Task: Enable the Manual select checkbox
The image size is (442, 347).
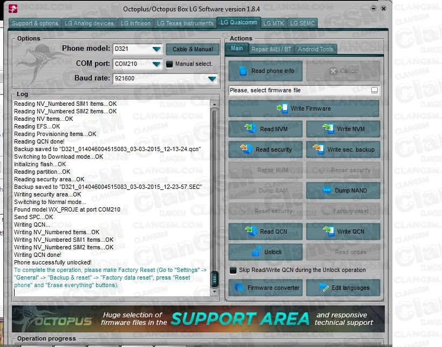Action: tap(169, 64)
